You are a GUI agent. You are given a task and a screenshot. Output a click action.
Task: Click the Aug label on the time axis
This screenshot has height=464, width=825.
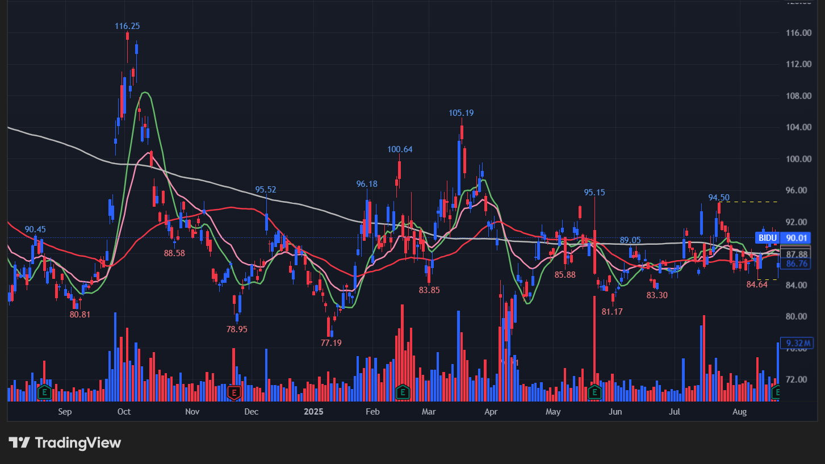(x=739, y=412)
